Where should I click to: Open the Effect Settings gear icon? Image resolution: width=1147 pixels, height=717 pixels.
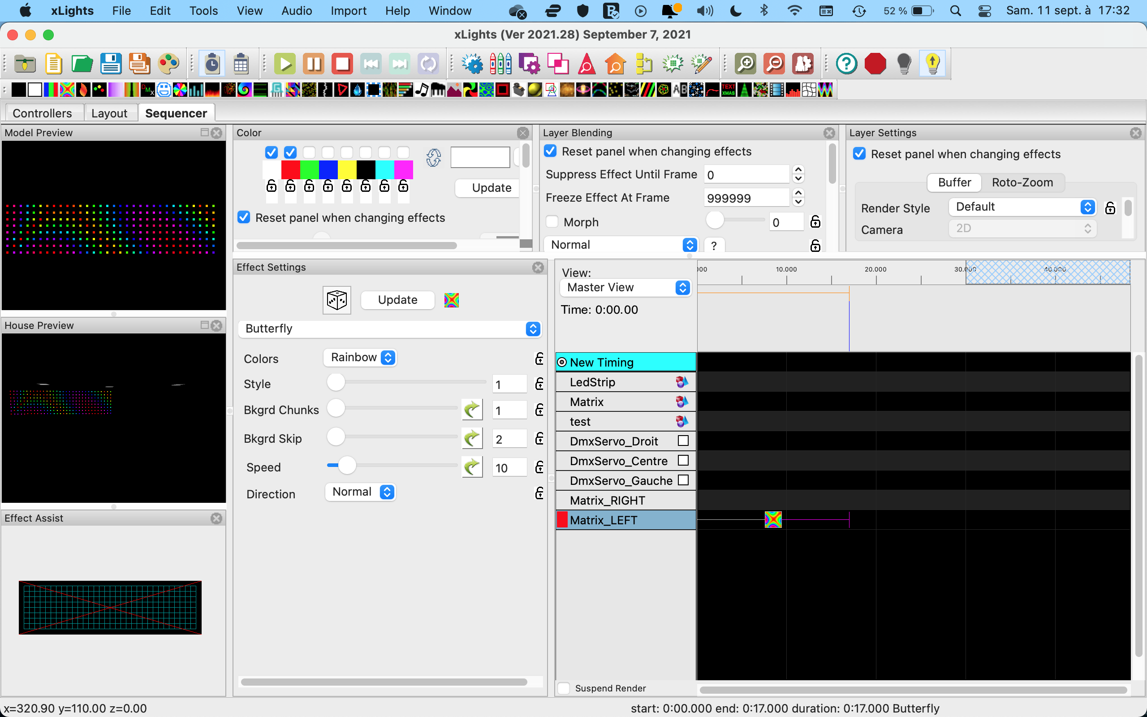(x=472, y=64)
